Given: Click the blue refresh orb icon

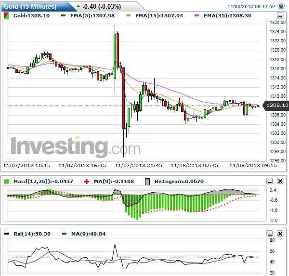Looking at the screenshot, I should pos(281,6).
